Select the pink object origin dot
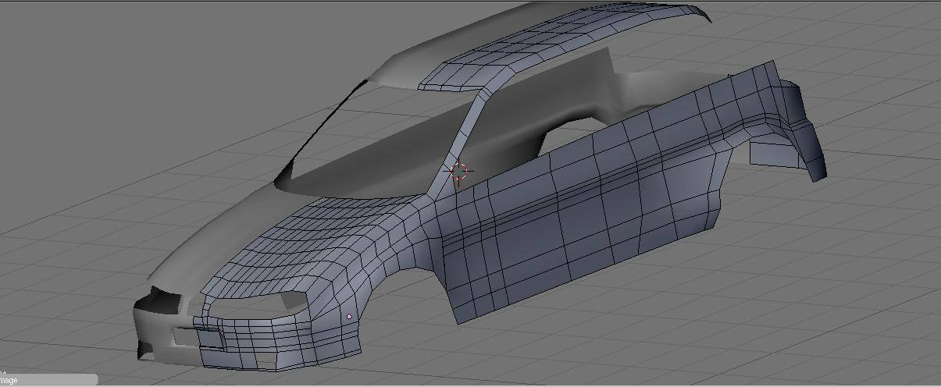This screenshot has height=387, width=941. pyautogui.click(x=349, y=316)
